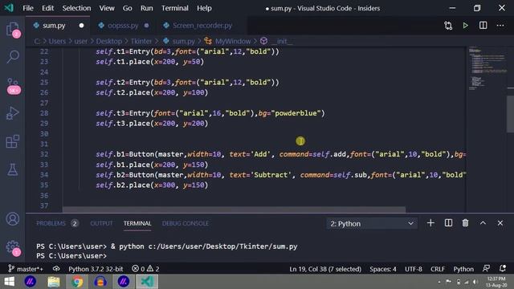The image size is (514, 289).
Task: Kill terminal with the trash icon
Action: (x=466, y=223)
